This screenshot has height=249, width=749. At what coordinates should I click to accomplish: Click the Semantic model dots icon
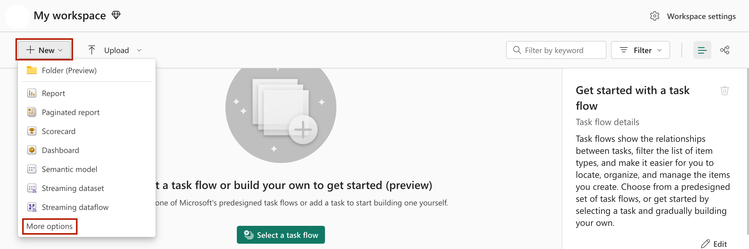pos(32,169)
